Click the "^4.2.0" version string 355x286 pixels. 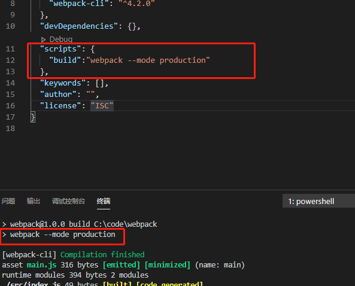(x=136, y=4)
